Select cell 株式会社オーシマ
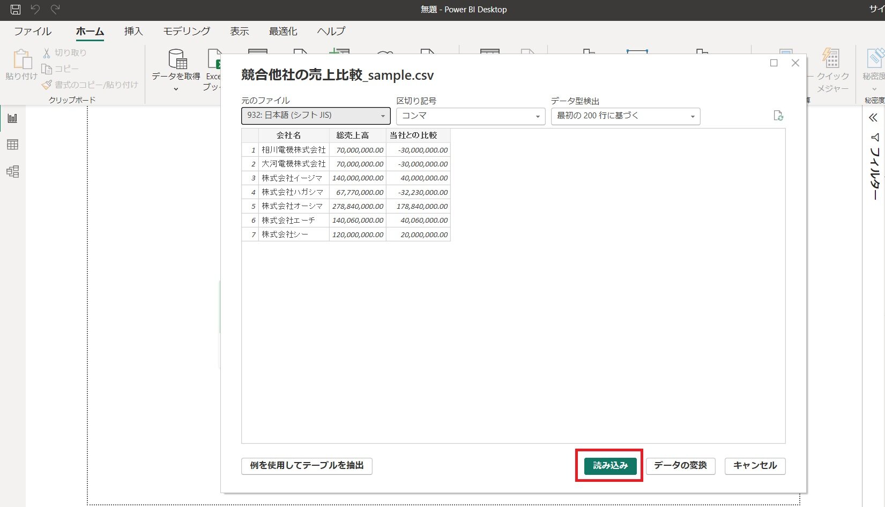Screen dimensions: 885x507 pyautogui.click(x=294, y=206)
